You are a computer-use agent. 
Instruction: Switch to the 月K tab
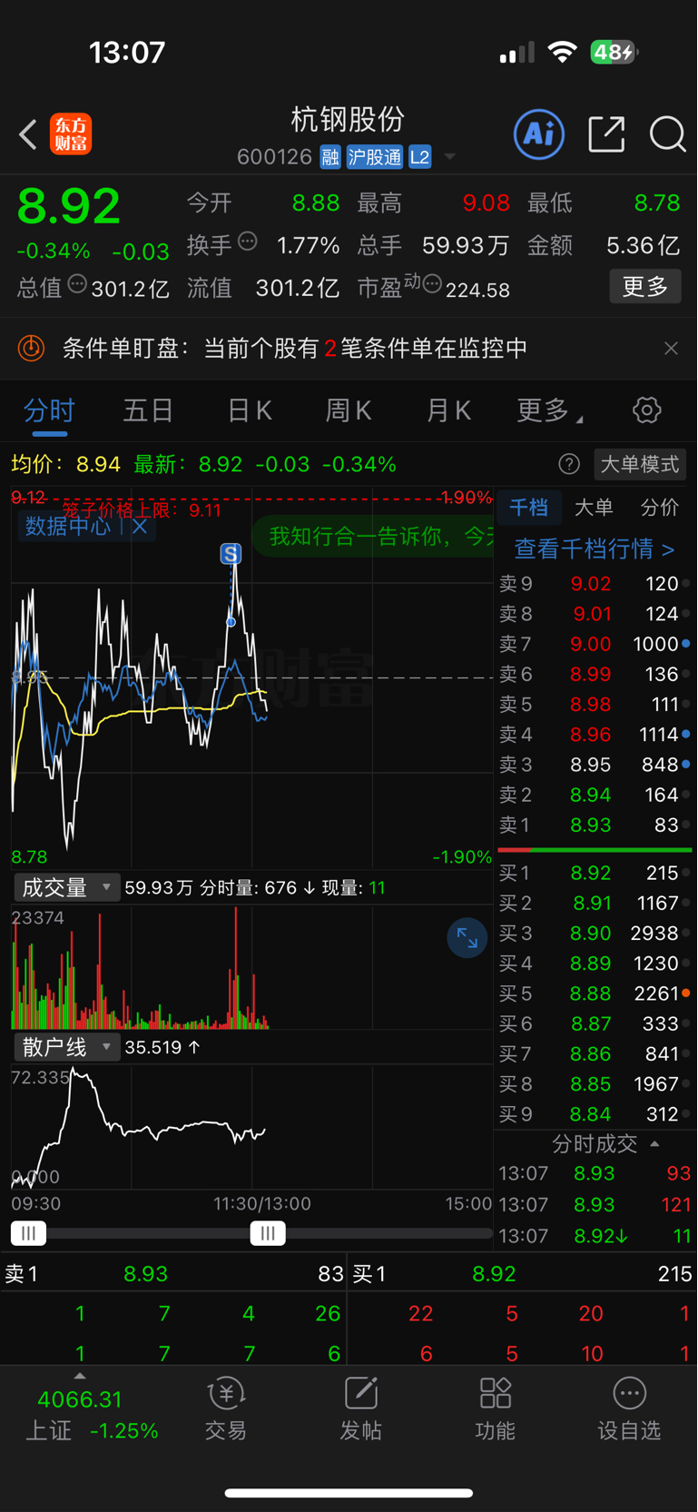point(448,410)
